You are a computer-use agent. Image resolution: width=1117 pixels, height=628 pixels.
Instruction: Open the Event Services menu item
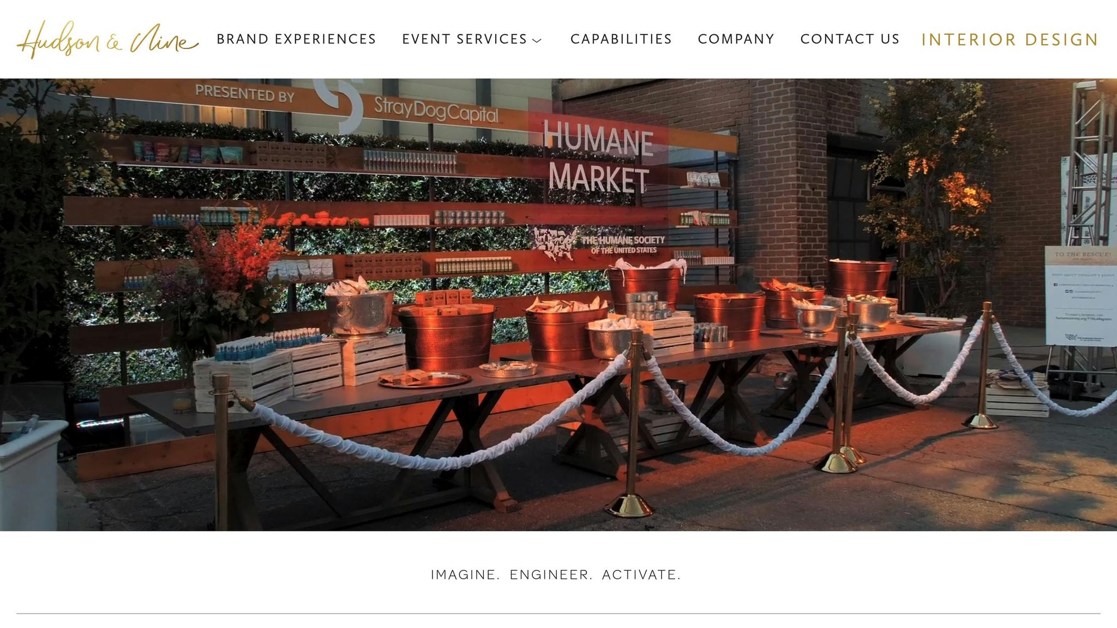pos(465,39)
